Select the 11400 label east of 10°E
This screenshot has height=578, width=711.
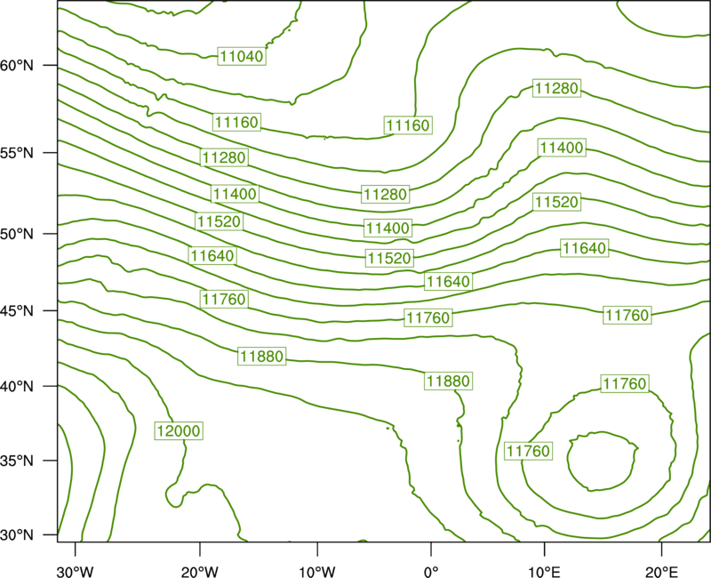coord(562,148)
